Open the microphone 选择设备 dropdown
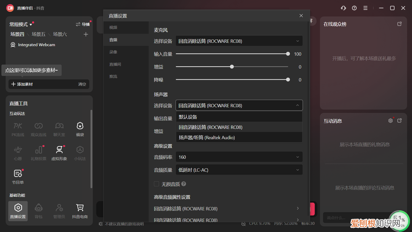 [239, 41]
